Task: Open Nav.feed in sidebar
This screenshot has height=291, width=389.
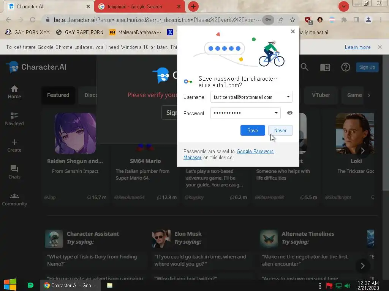Action: tap(14, 119)
